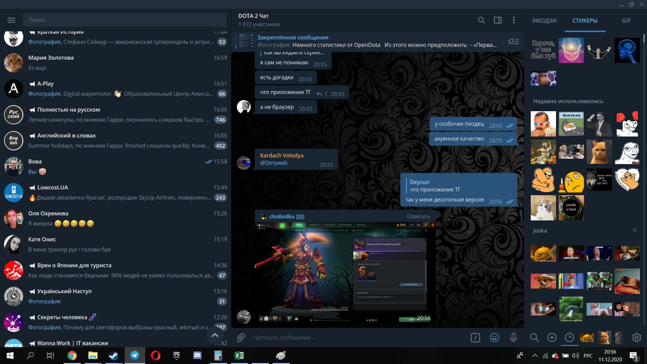Open Opera browser from taskbar
This screenshot has width=647, height=364.
tap(155, 355)
